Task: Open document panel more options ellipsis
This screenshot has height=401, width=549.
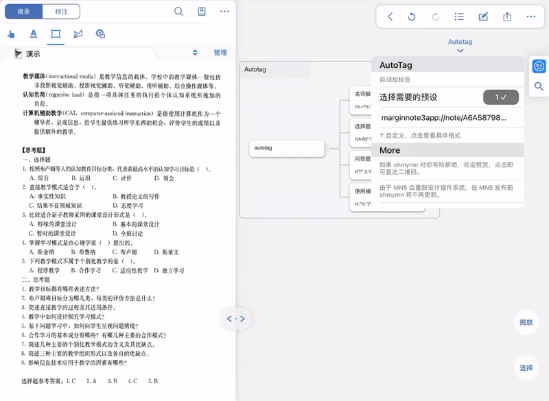Action: tap(224, 12)
